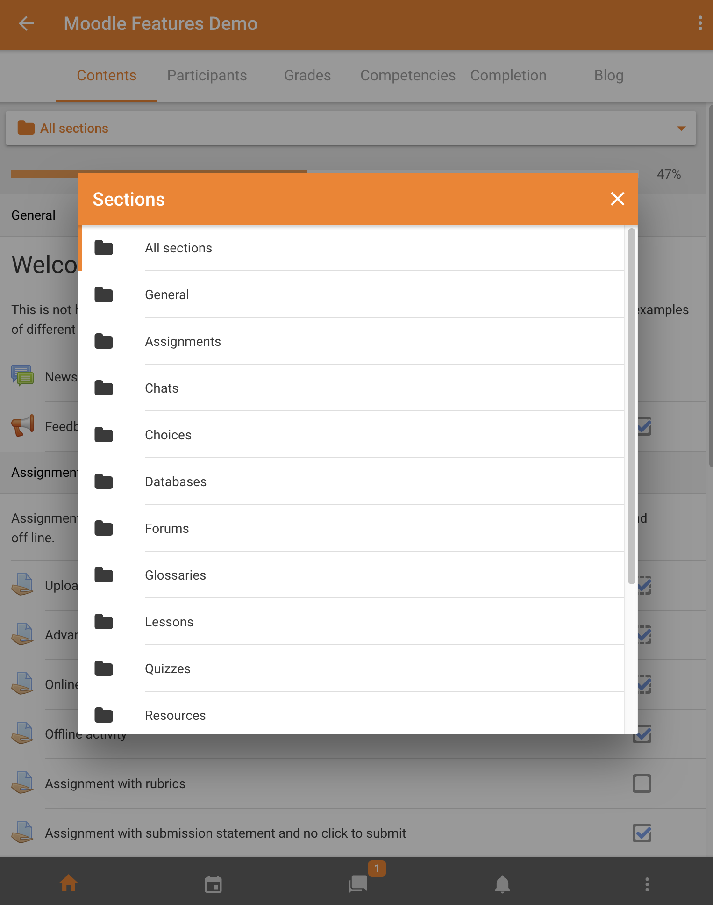Switch to the Completion tab
Image resolution: width=713 pixels, height=905 pixels.
tap(508, 75)
